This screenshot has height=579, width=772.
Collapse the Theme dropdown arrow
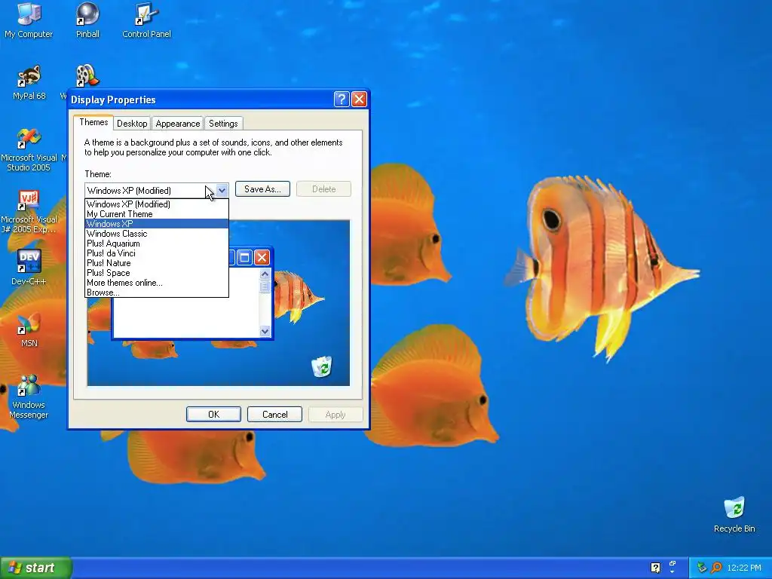coord(222,190)
